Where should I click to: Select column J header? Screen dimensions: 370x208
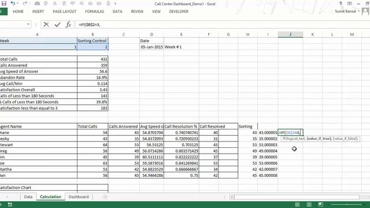(x=290, y=35)
